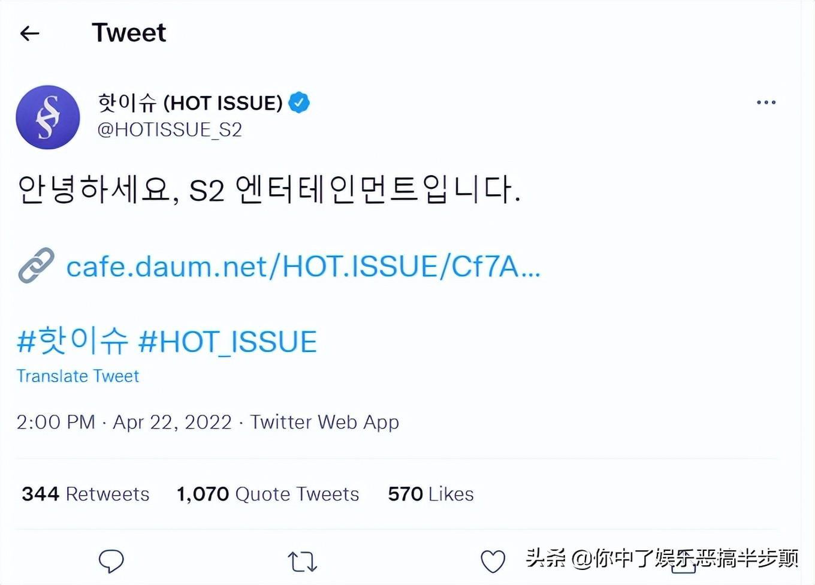Click the chain link icon
This screenshot has width=815, height=585.
click(36, 265)
